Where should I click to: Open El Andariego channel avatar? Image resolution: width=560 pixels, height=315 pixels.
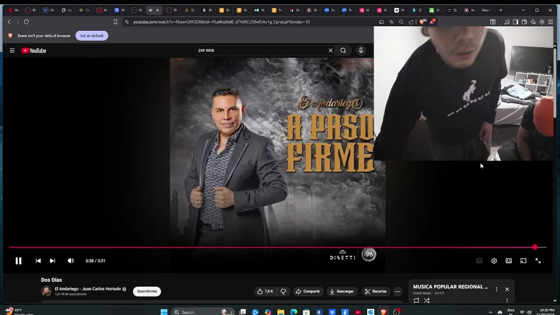[x=46, y=291]
